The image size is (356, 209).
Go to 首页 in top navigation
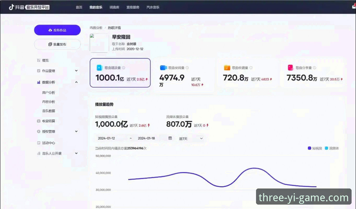point(79,7)
